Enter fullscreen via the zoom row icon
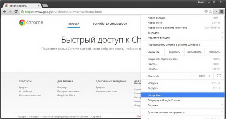 219,76
